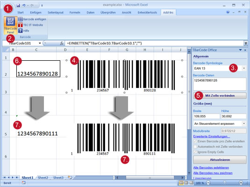The image size is (250, 187).
Task: Click the Save icon in quick access toolbar
Action: pos(18,6)
